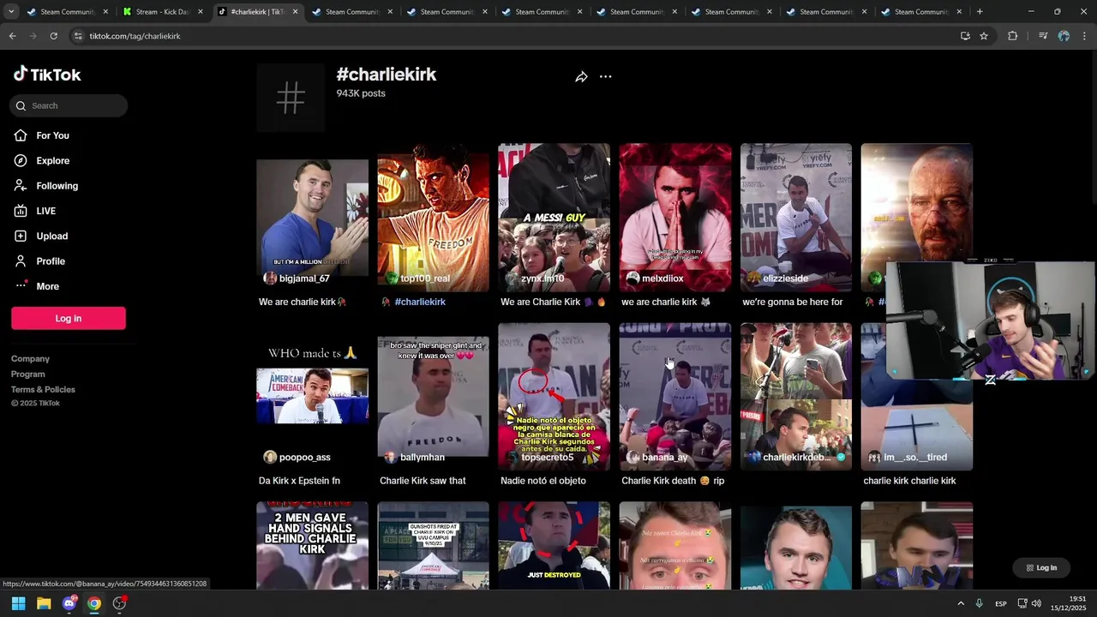Screen dimensions: 1097x617
Task: Click the 'Charlie Kirk saw that' caption
Action: pyautogui.click(x=423, y=481)
